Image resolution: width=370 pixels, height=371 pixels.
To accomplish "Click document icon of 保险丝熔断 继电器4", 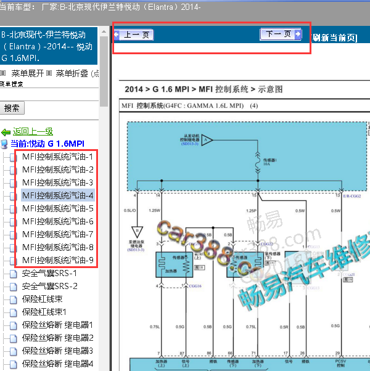I will tap(13, 364).
